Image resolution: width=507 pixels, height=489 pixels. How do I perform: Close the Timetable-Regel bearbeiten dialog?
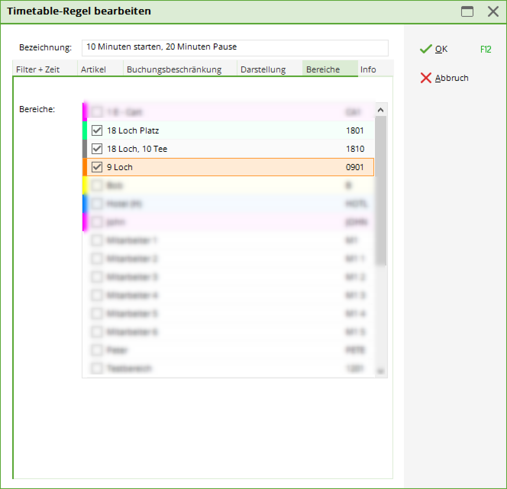(493, 11)
